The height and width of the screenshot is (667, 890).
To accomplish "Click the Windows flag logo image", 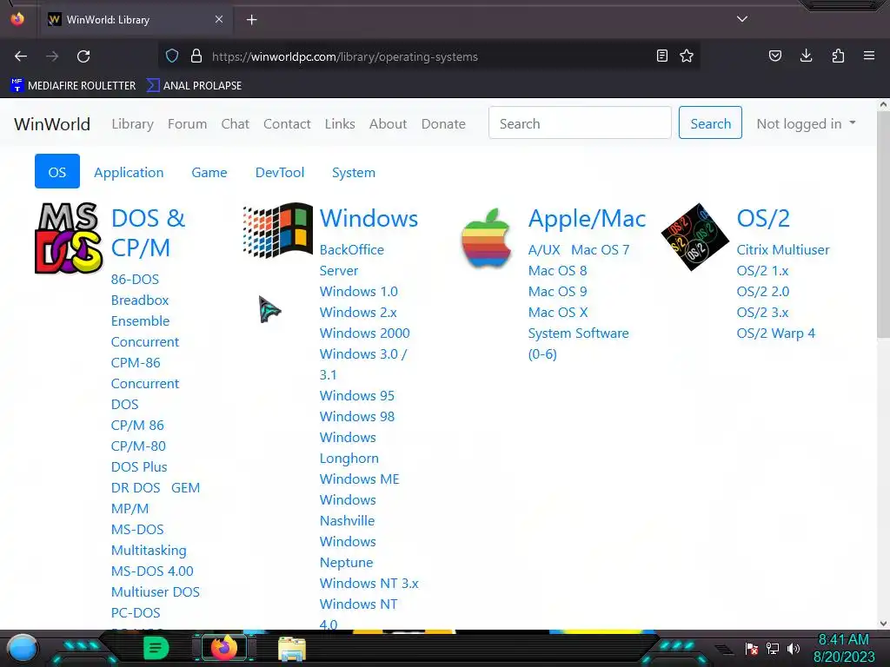I will tap(277, 229).
